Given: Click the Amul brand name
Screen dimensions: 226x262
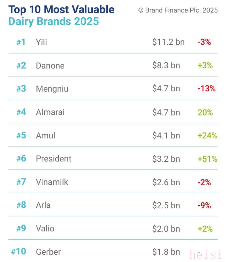Looking at the screenshot, I should (45, 135).
